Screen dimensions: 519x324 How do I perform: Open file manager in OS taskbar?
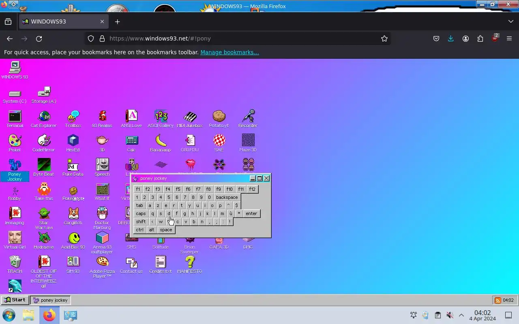click(x=28, y=315)
